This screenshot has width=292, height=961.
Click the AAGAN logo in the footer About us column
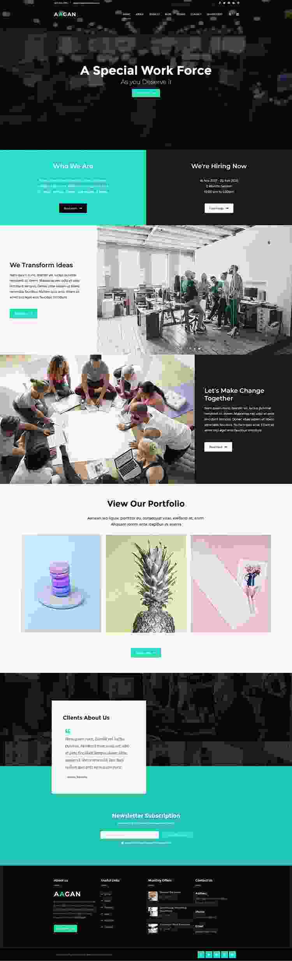click(x=67, y=894)
